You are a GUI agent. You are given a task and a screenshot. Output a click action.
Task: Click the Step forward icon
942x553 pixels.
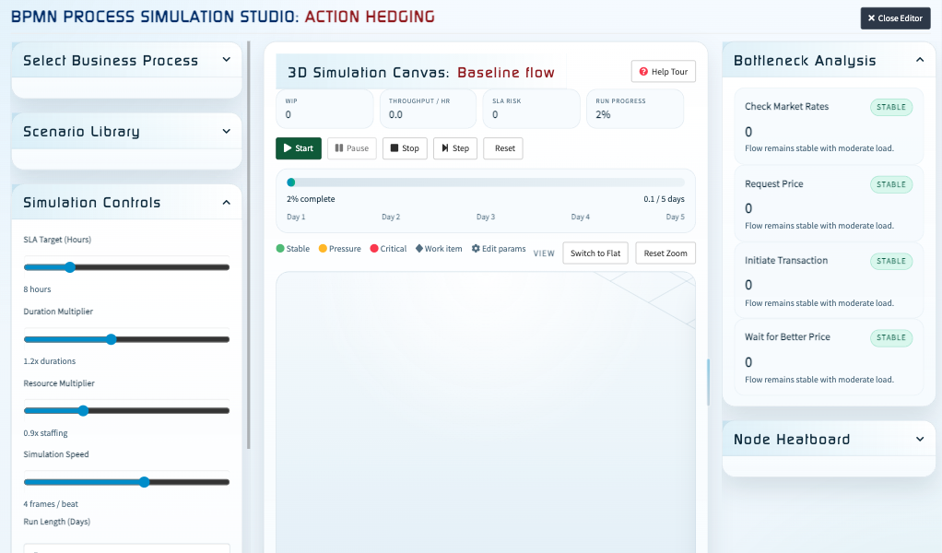[443, 147]
